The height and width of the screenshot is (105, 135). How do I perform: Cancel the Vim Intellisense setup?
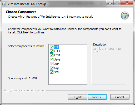(x=120, y=97)
